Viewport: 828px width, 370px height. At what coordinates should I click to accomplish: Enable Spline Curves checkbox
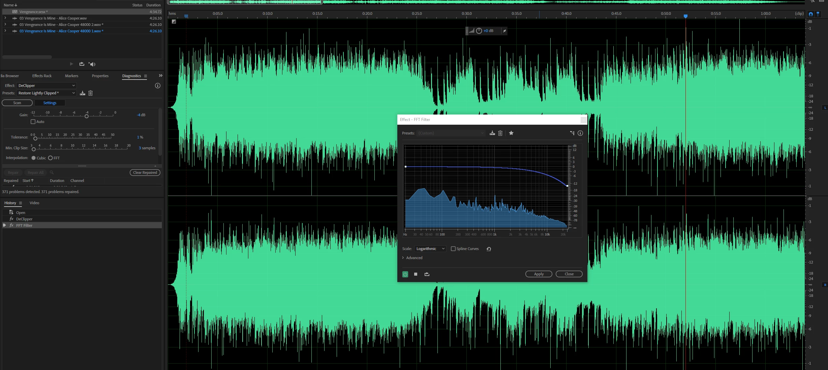tap(453, 249)
